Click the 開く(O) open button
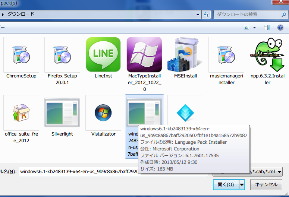The width and height of the screenshot is (289, 197). click(226, 184)
